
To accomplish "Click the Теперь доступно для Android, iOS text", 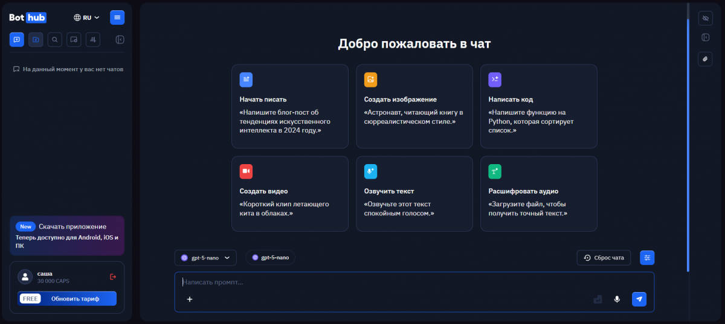I will tap(67, 242).
